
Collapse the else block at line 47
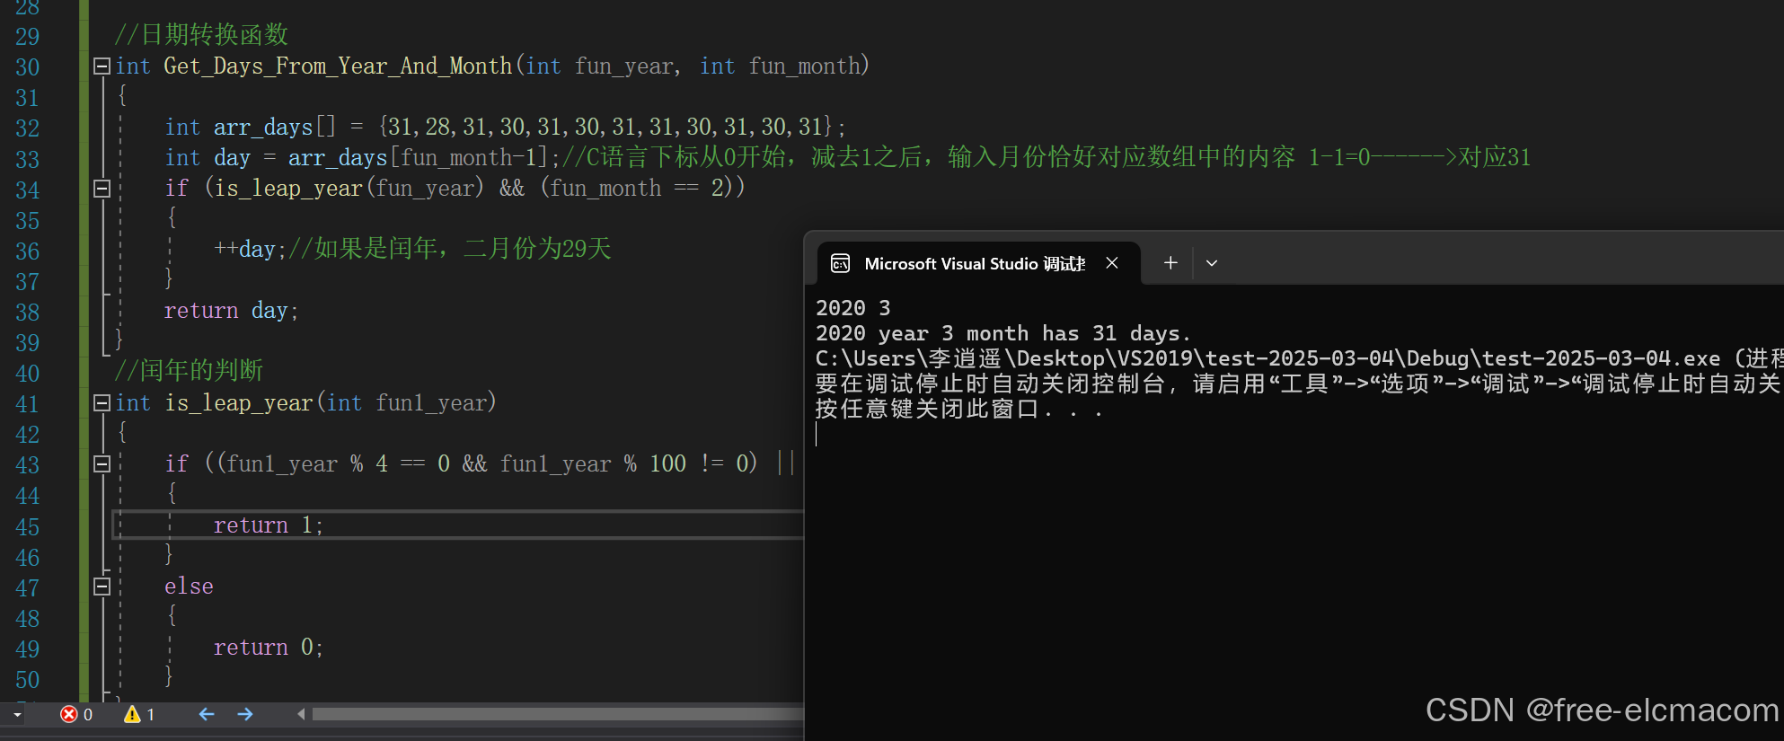[102, 587]
